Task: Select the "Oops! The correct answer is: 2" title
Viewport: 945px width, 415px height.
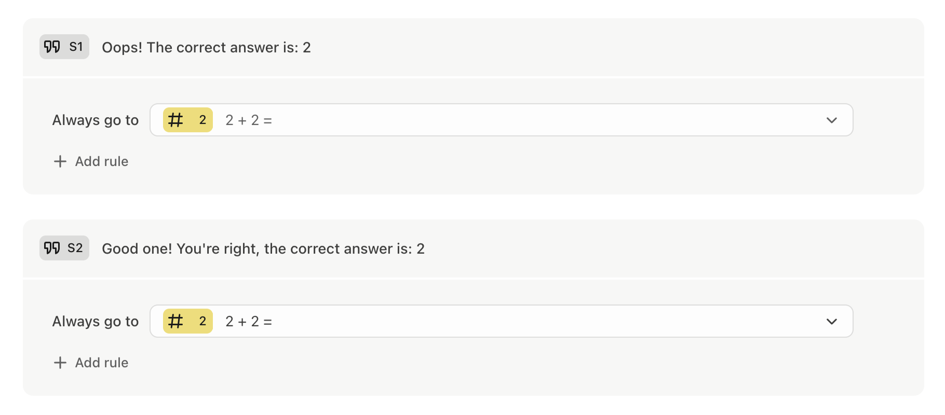Action: click(206, 47)
